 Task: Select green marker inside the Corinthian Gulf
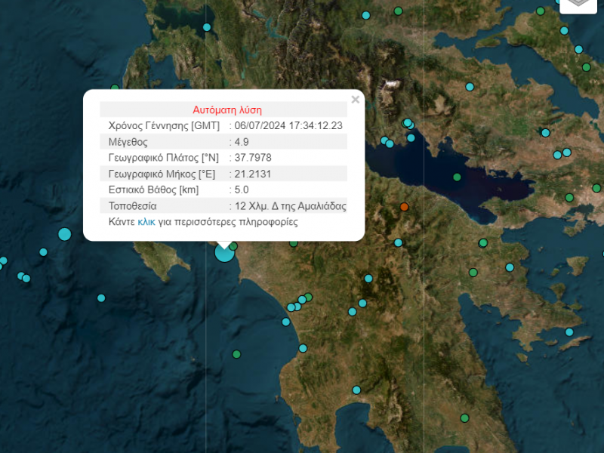tap(457, 177)
